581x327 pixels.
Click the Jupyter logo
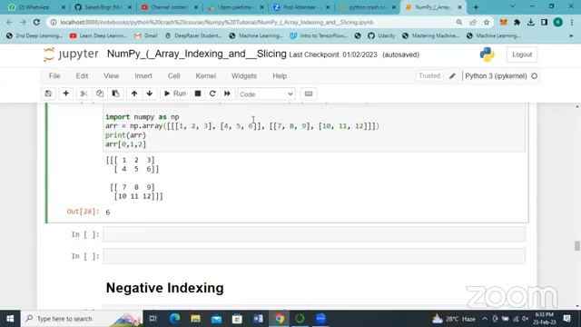pyautogui.click(x=71, y=54)
